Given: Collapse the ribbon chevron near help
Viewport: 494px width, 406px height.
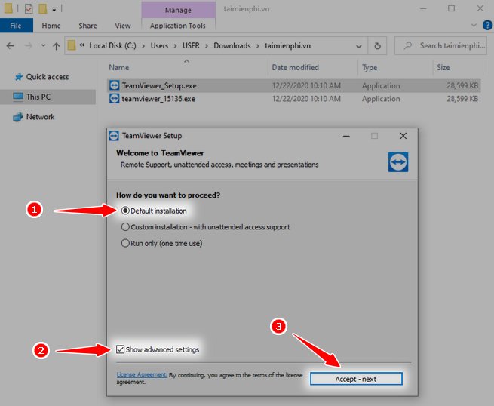Looking at the screenshot, I should coord(474,25).
